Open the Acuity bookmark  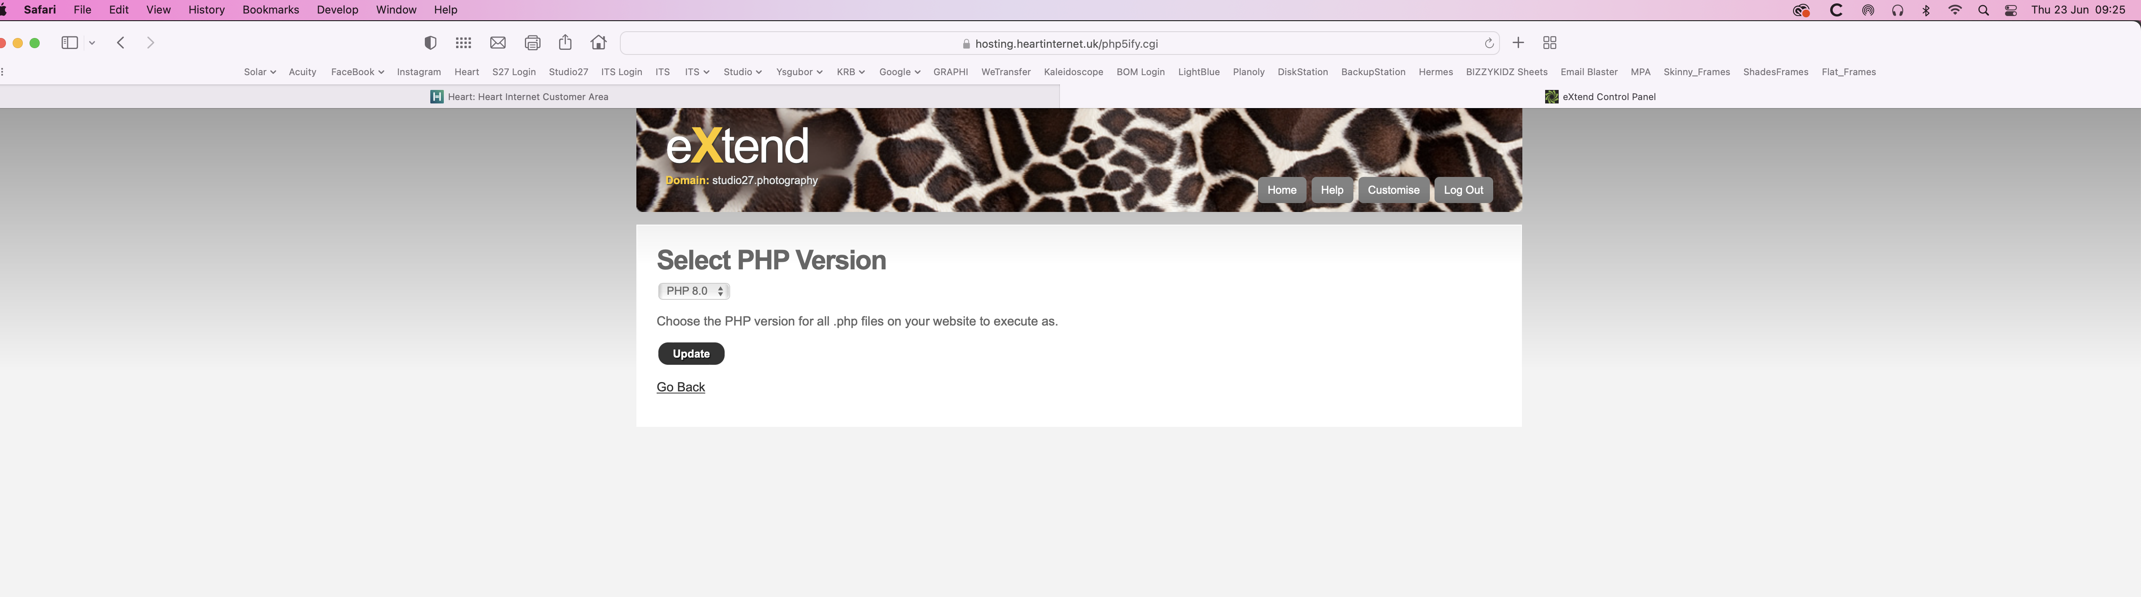[x=302, y=72]
